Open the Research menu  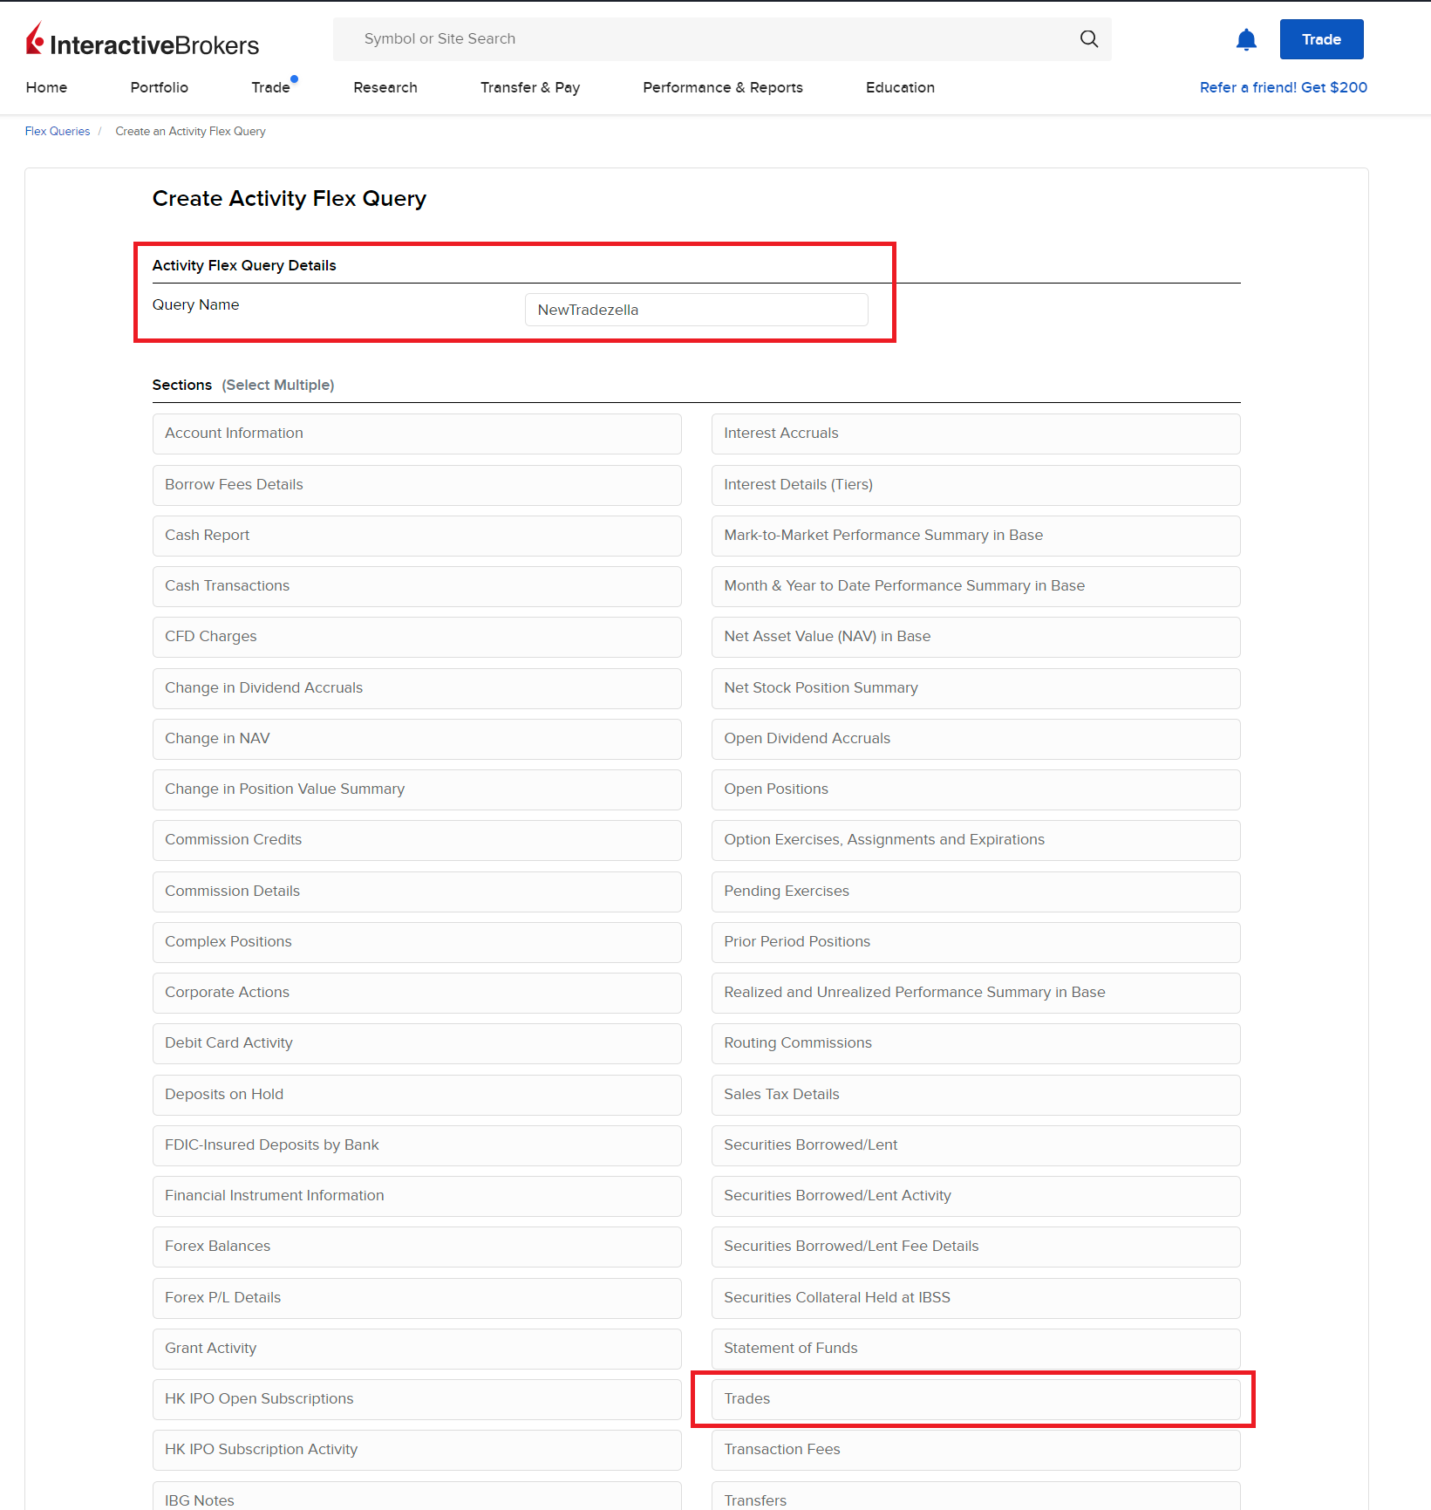tap(385, 87)
